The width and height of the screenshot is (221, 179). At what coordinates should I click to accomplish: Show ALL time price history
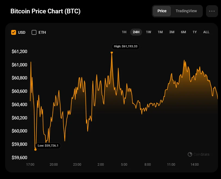click(206, 32)
